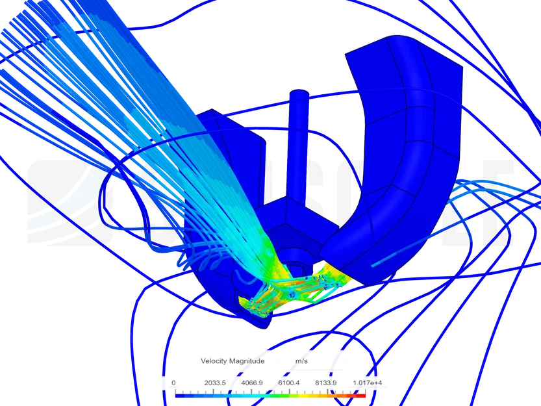Image resolution: width=541 pixels, height=406 pixels.
Task: Click the 1.017e+4 legend maximum value
Action: (367, 383)
